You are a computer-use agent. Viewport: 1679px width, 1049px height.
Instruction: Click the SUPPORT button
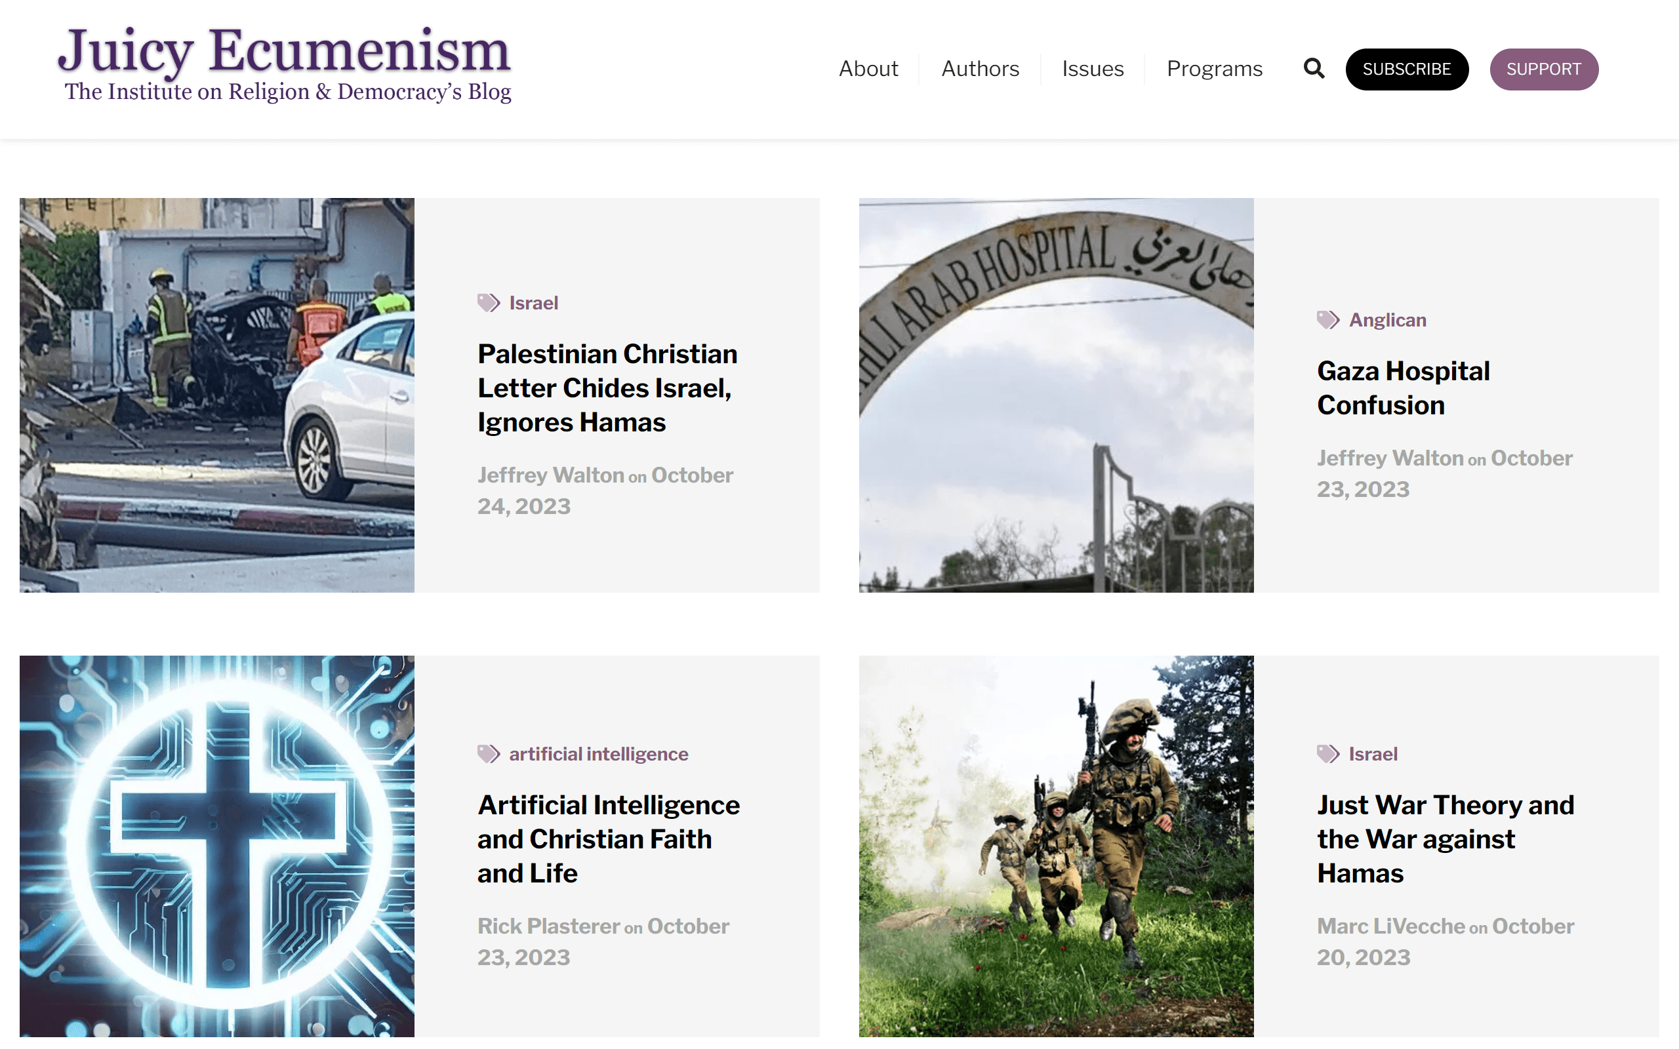tap(1544, 68)
